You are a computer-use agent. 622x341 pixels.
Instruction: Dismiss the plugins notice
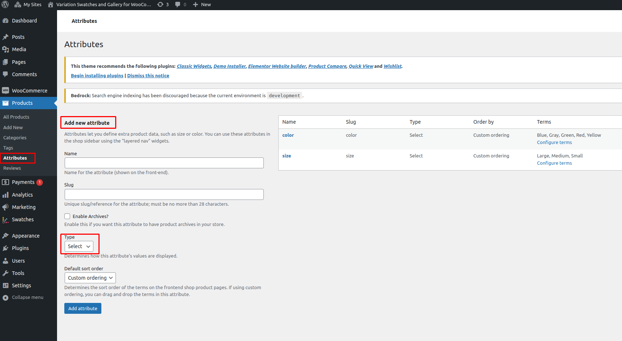148,75
